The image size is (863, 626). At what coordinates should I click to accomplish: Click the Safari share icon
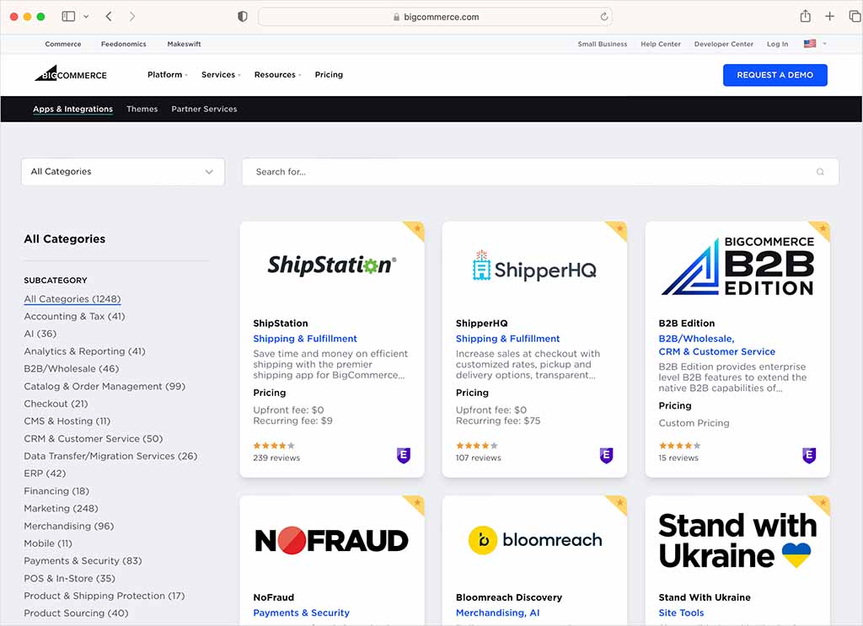click(805, 16)
